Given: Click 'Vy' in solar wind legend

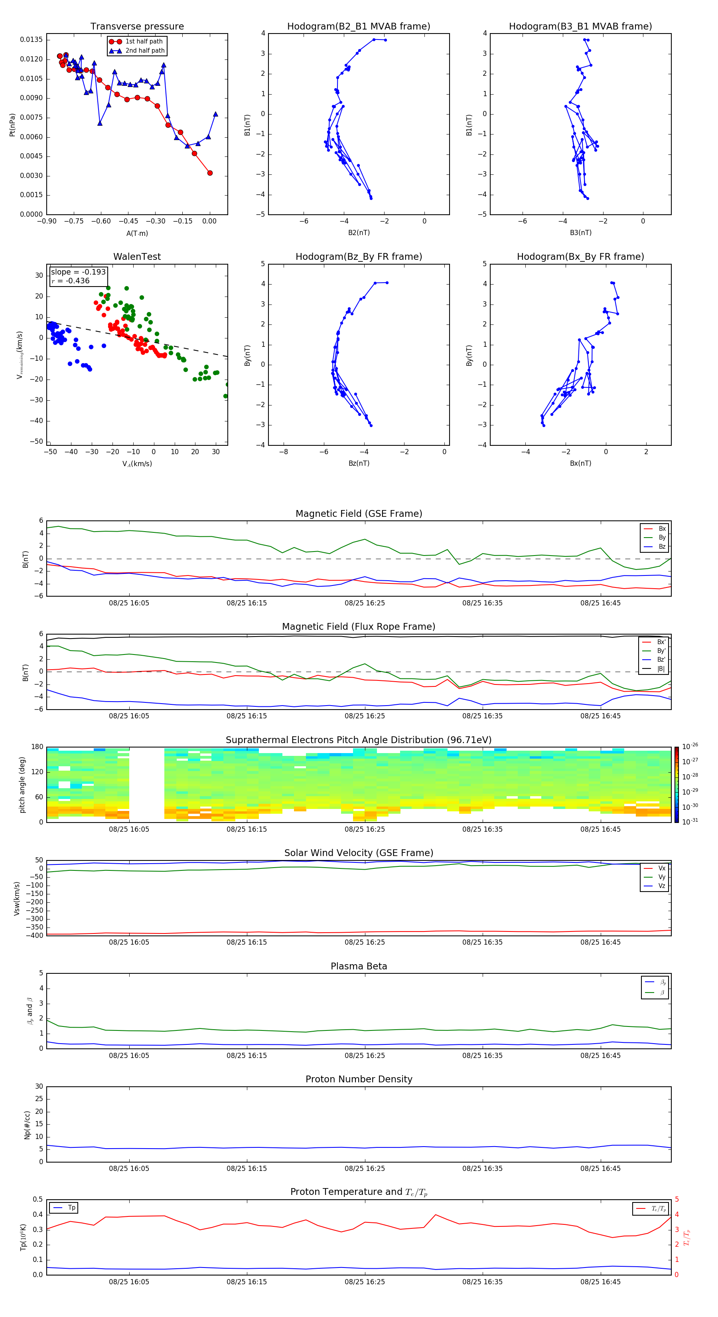Looking at the screenshot, I should (x=655, y=877).
